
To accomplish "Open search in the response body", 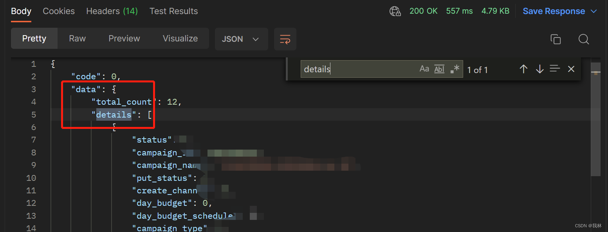I will (x=584, y=39).
